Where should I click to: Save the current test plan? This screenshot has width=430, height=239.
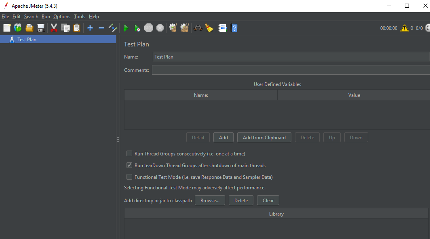[x=41, y=28]
